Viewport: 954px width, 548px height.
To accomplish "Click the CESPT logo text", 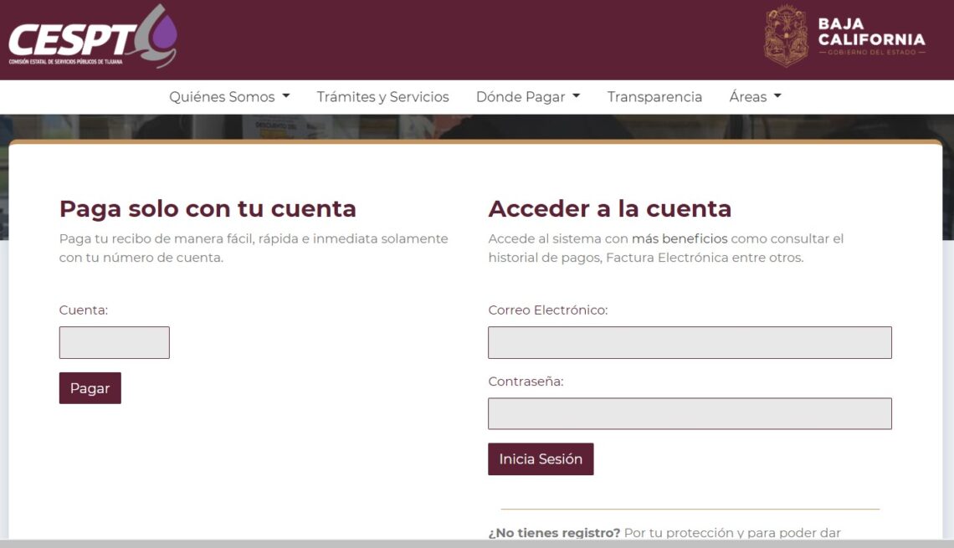I will coord(71,39).
